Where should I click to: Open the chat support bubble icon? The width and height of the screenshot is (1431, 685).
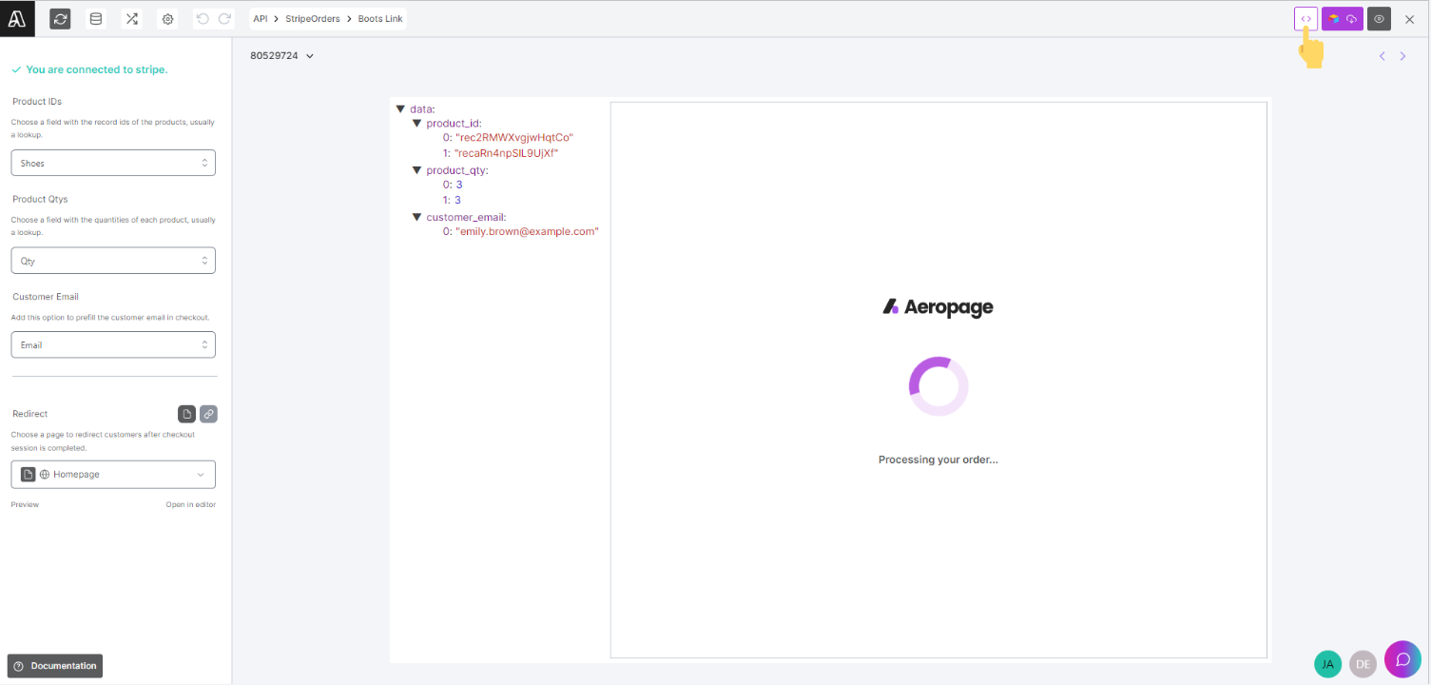pos(1402,659)
